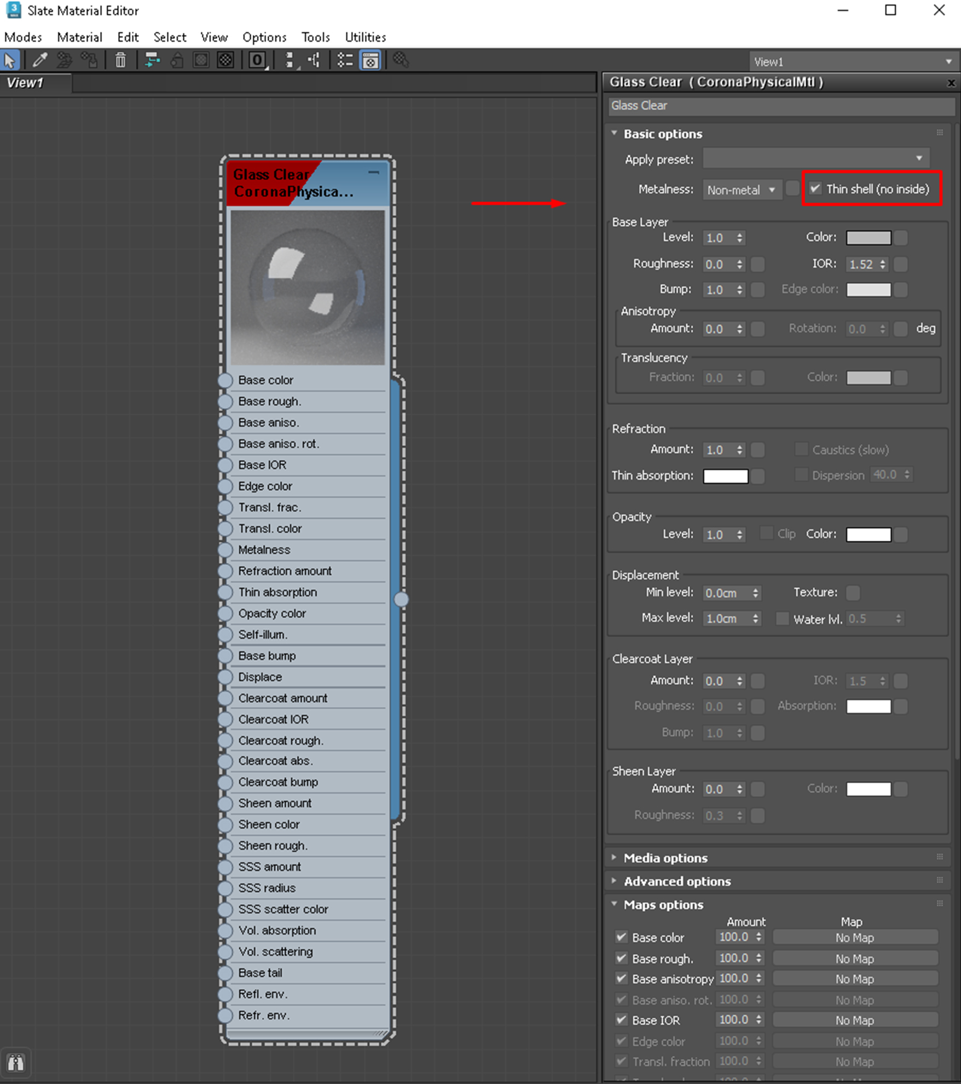
Task: Click the Material/Map Browser toolbar icon
Action: tap(345, 60)
